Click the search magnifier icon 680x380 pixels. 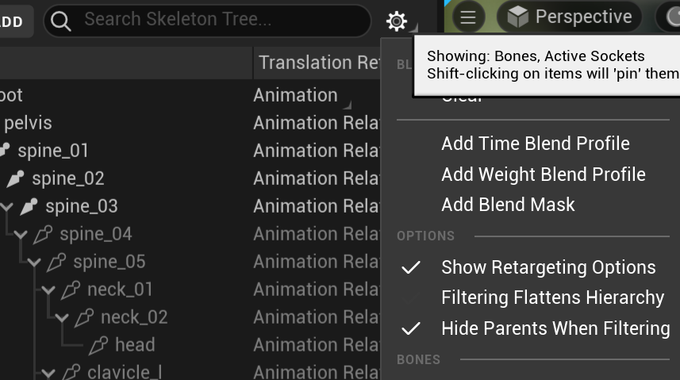[x=61, y=21]
